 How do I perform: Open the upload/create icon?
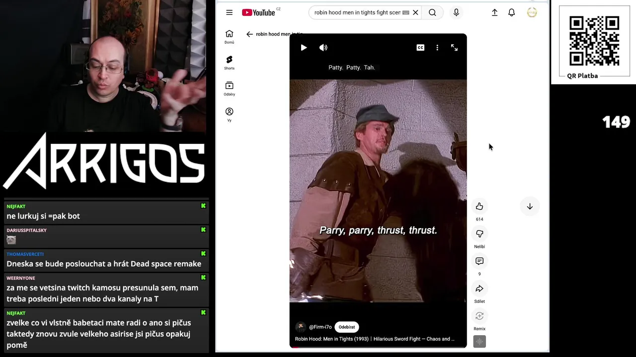tap(494, 12)
